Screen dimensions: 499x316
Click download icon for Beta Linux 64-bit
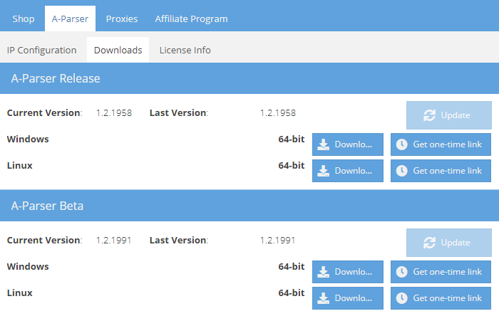click(324, 298)
